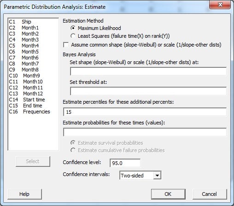Click the Set threshold at field
The height and width of the screenshot is (206, 234).
148,91
